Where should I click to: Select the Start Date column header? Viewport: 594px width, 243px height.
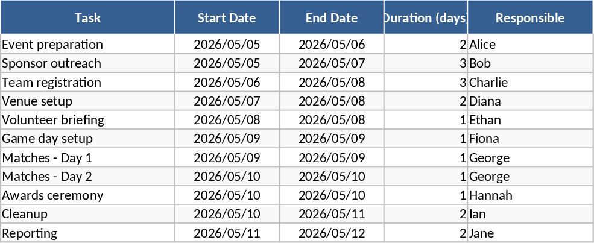point(227,17)
